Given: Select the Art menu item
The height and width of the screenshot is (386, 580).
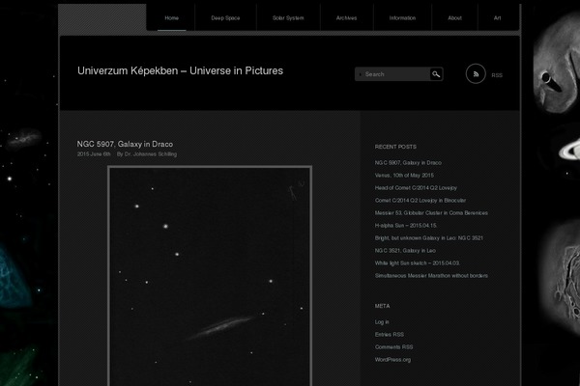Looking at the screenshot, I should tap(497, 17).
